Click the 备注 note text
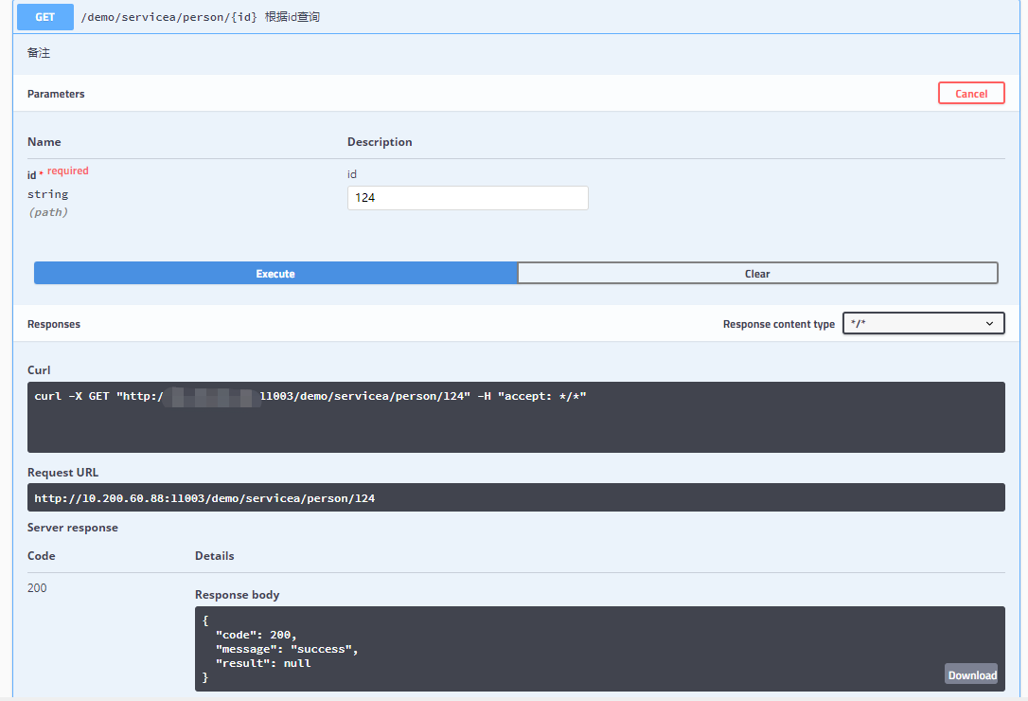Viewport: 1028px width, 701px height. (x=39, y=52)
